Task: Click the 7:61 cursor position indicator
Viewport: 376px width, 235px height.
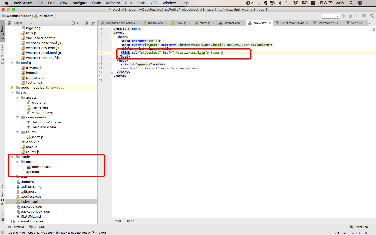Action: coord(338,233)
